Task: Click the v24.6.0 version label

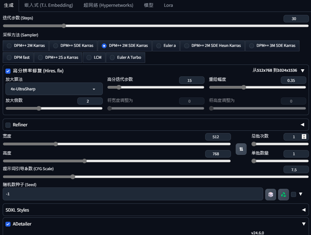Action: click(257, 233)
